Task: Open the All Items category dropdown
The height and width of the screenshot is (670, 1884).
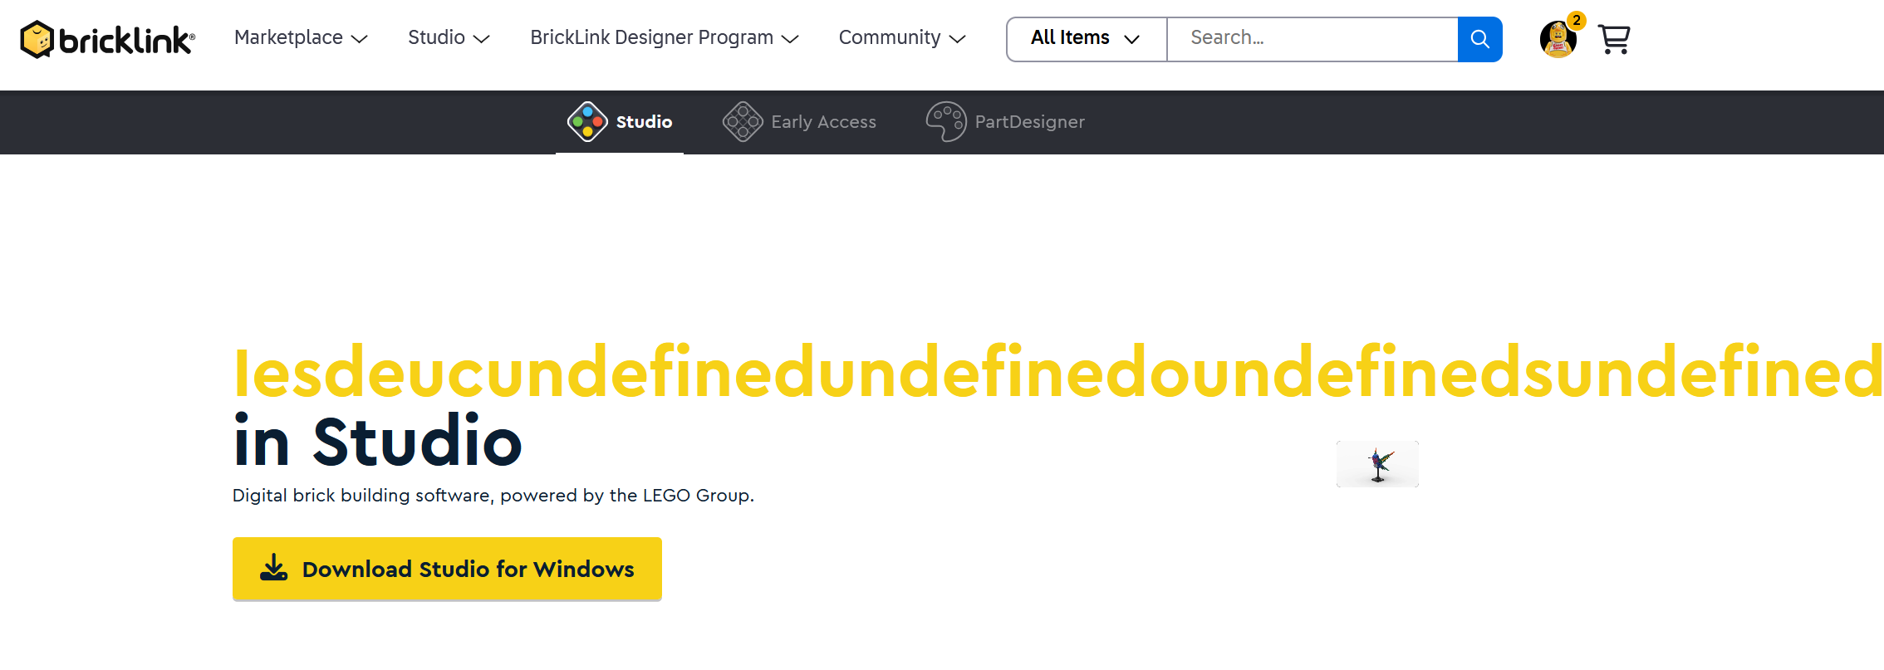Action: click(1086, 39)
